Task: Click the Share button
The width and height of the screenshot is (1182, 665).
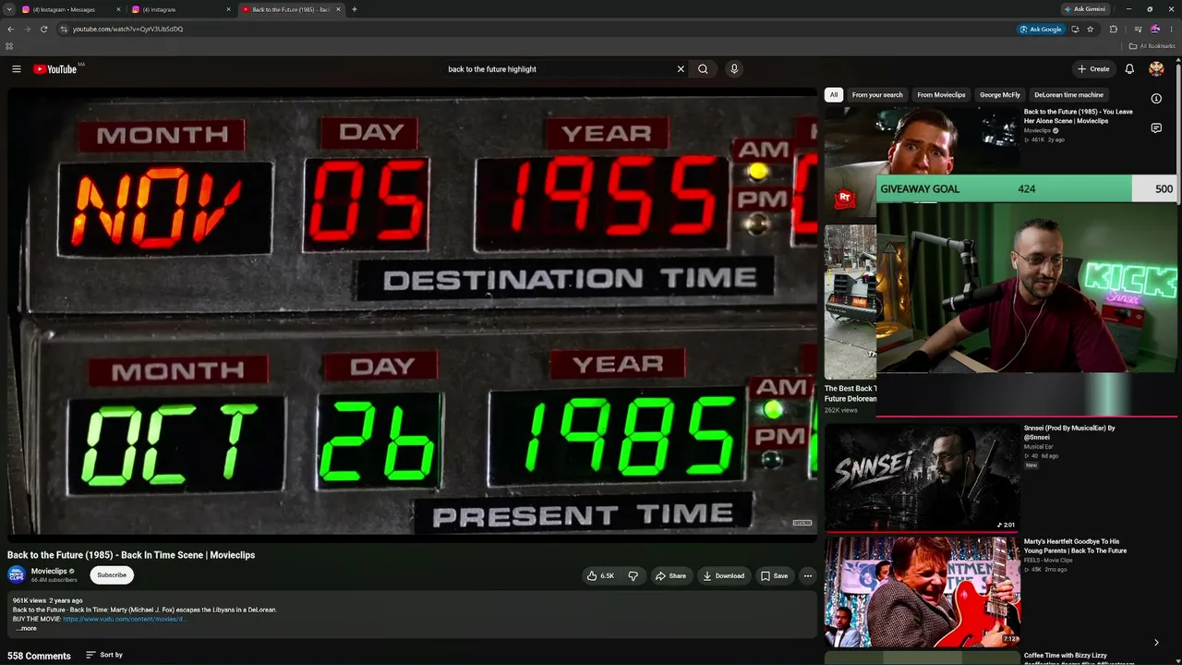Action: coord(671,575)
